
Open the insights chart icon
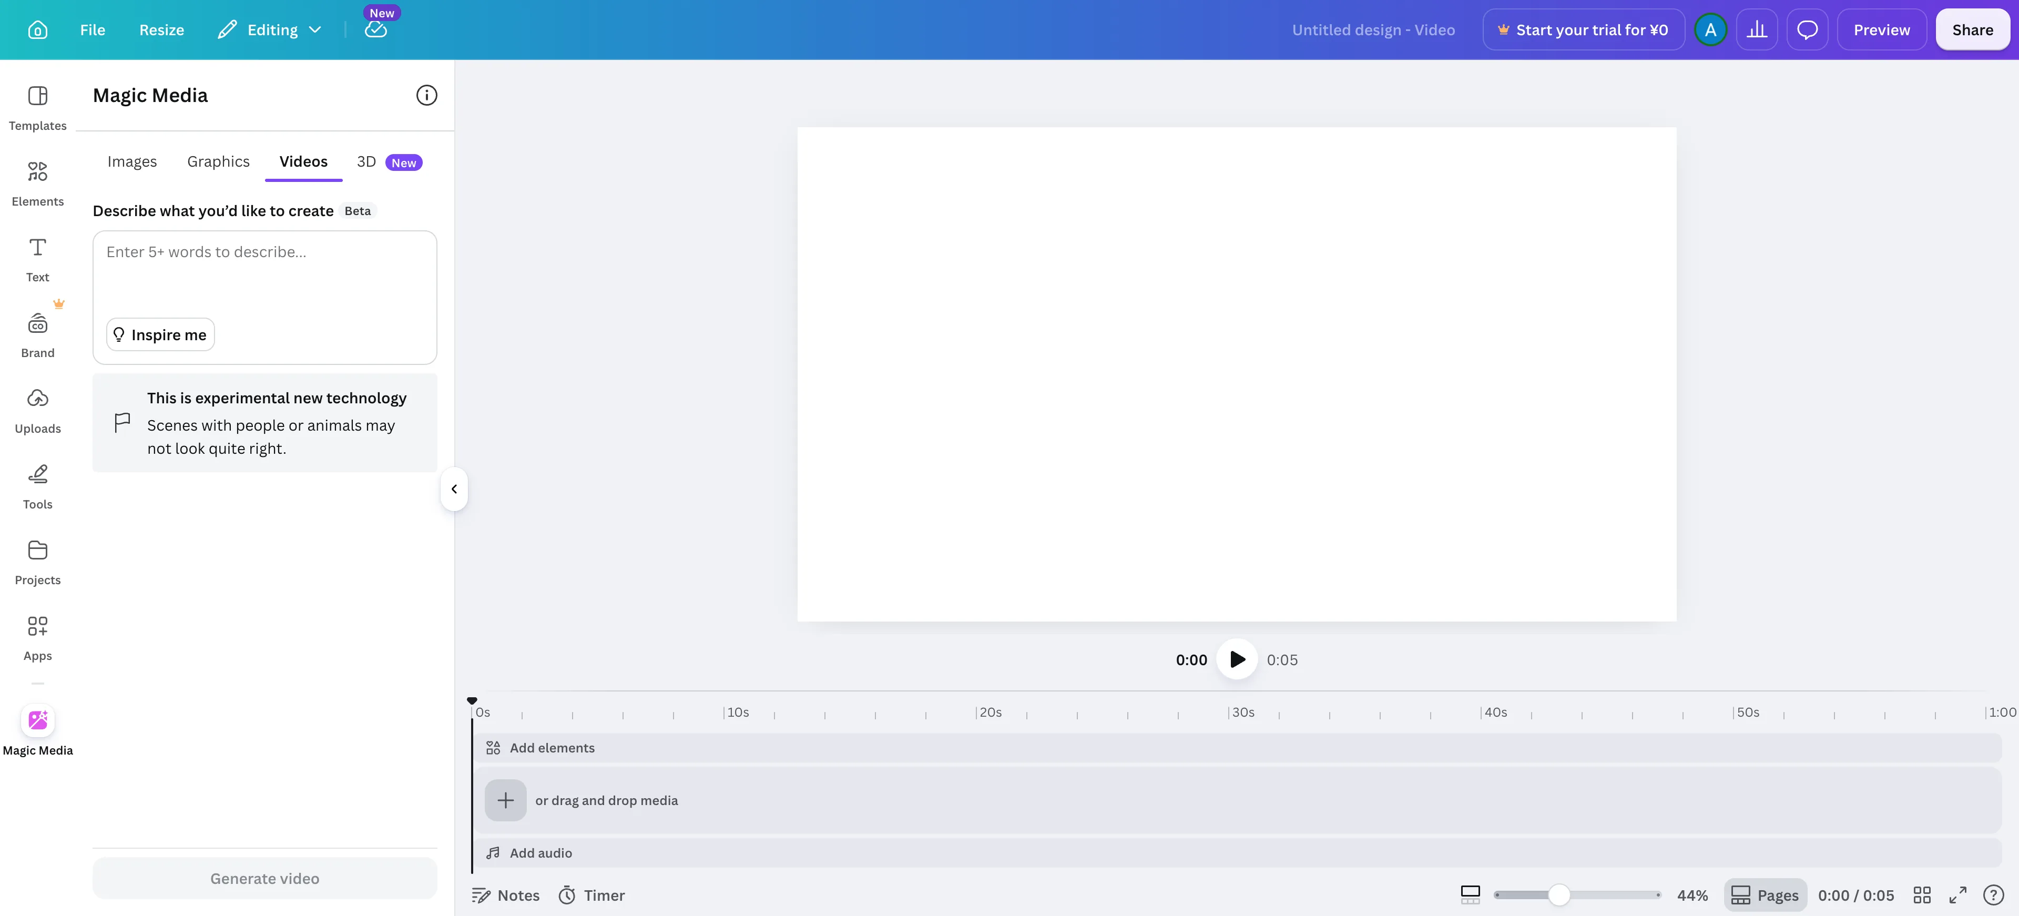(x=1757, y=30)
